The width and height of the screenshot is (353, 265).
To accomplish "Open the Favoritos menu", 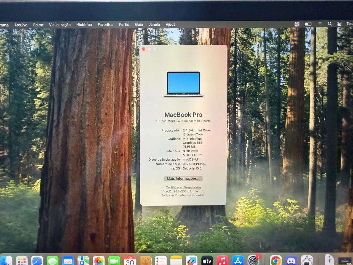I will pos(105,25).
